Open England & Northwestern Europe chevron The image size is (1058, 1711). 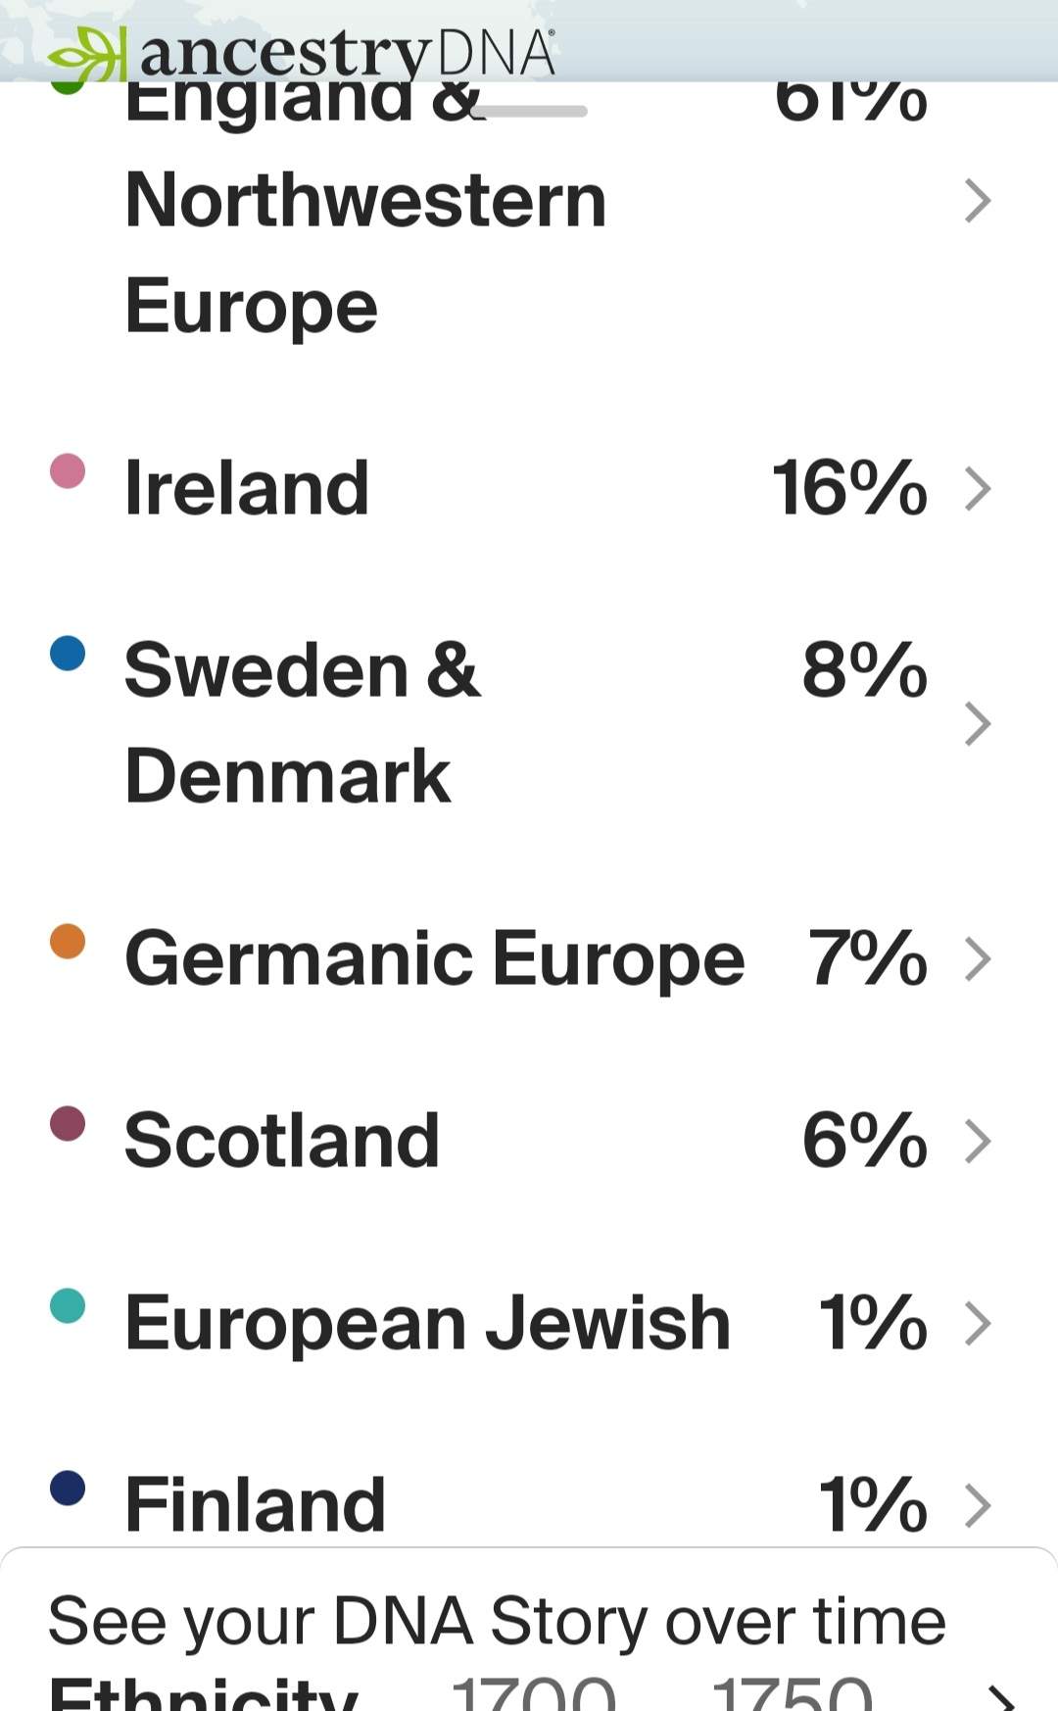coord(978,201)
